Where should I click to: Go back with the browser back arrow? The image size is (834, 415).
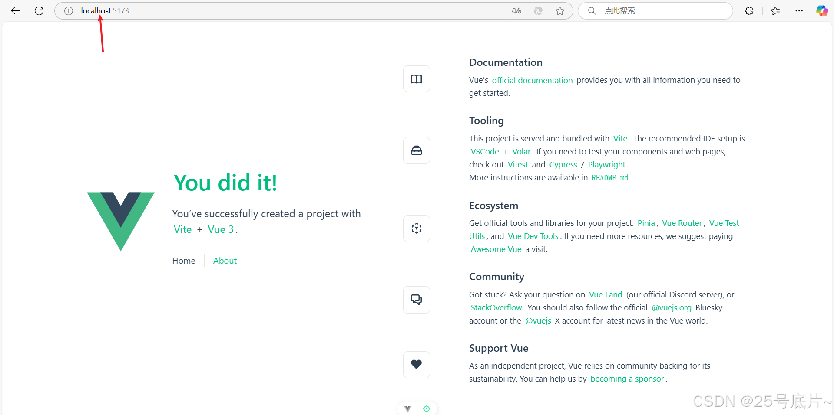pyautogui.click(x=15, y=11)
